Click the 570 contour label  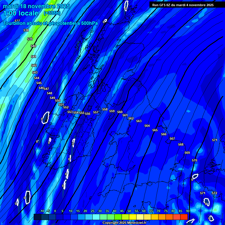(x=195, y=160)
